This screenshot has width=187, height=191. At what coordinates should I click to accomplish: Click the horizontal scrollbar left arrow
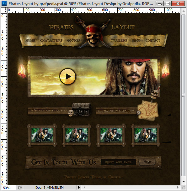click(x=84, y=187)
